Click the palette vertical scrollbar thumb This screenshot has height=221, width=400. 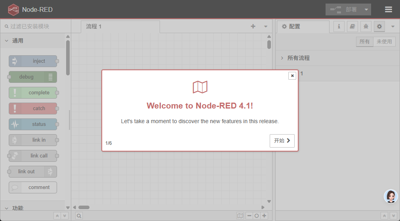point(68,58)
